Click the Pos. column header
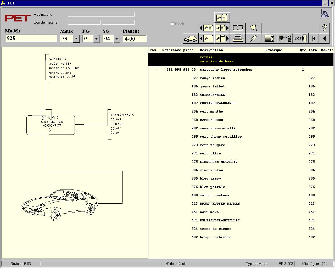The image size is (335, 268). 154,50
